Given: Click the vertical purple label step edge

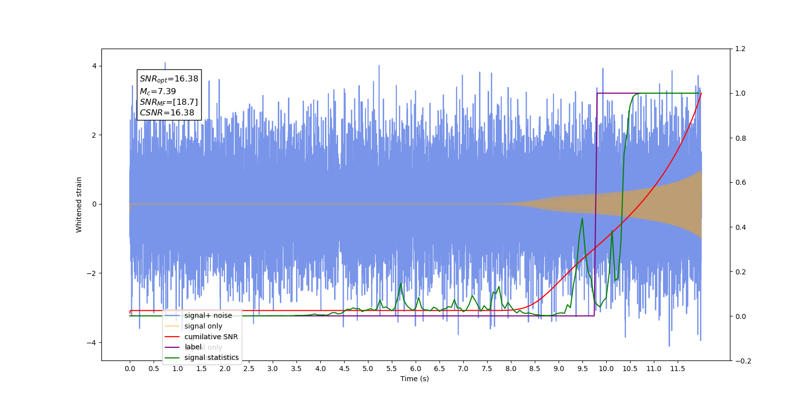Looking at the screenshot, I should [x=596, y=205].
